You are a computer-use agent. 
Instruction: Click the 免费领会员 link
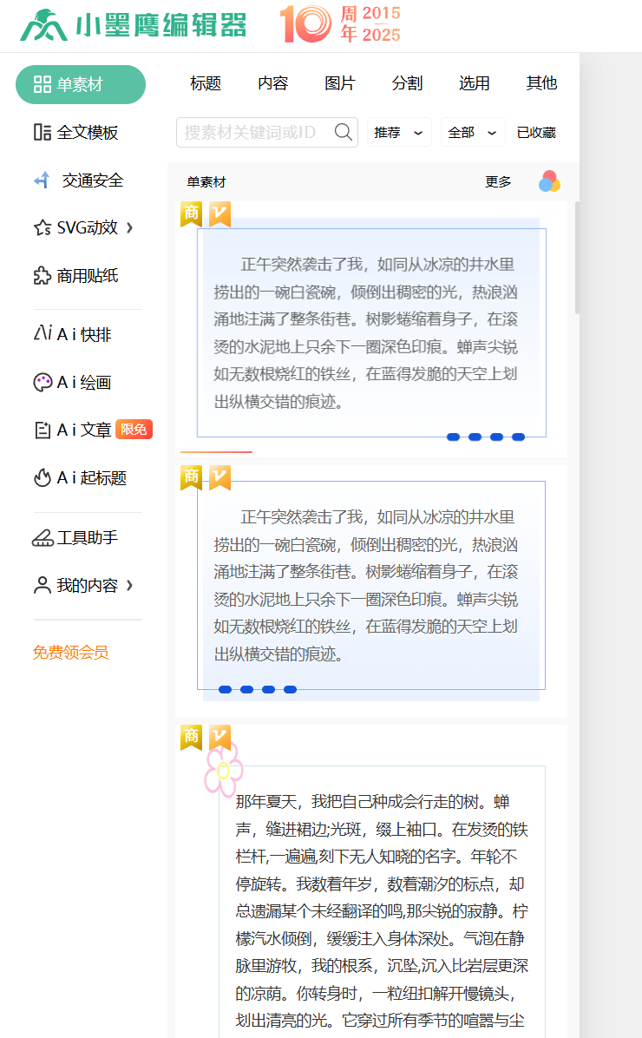71,653
